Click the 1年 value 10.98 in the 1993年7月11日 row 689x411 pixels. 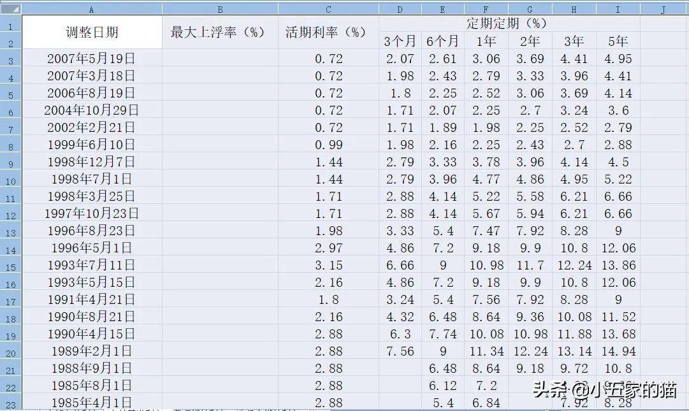(486, 264)
